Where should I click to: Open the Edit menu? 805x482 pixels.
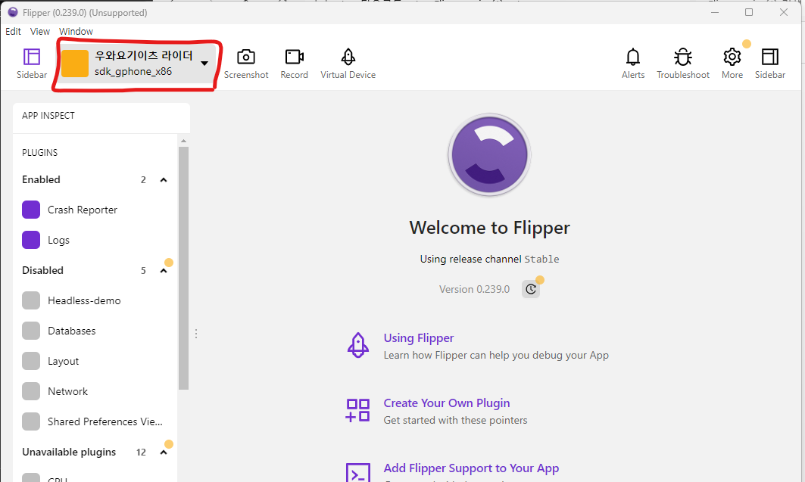[13, 31]
